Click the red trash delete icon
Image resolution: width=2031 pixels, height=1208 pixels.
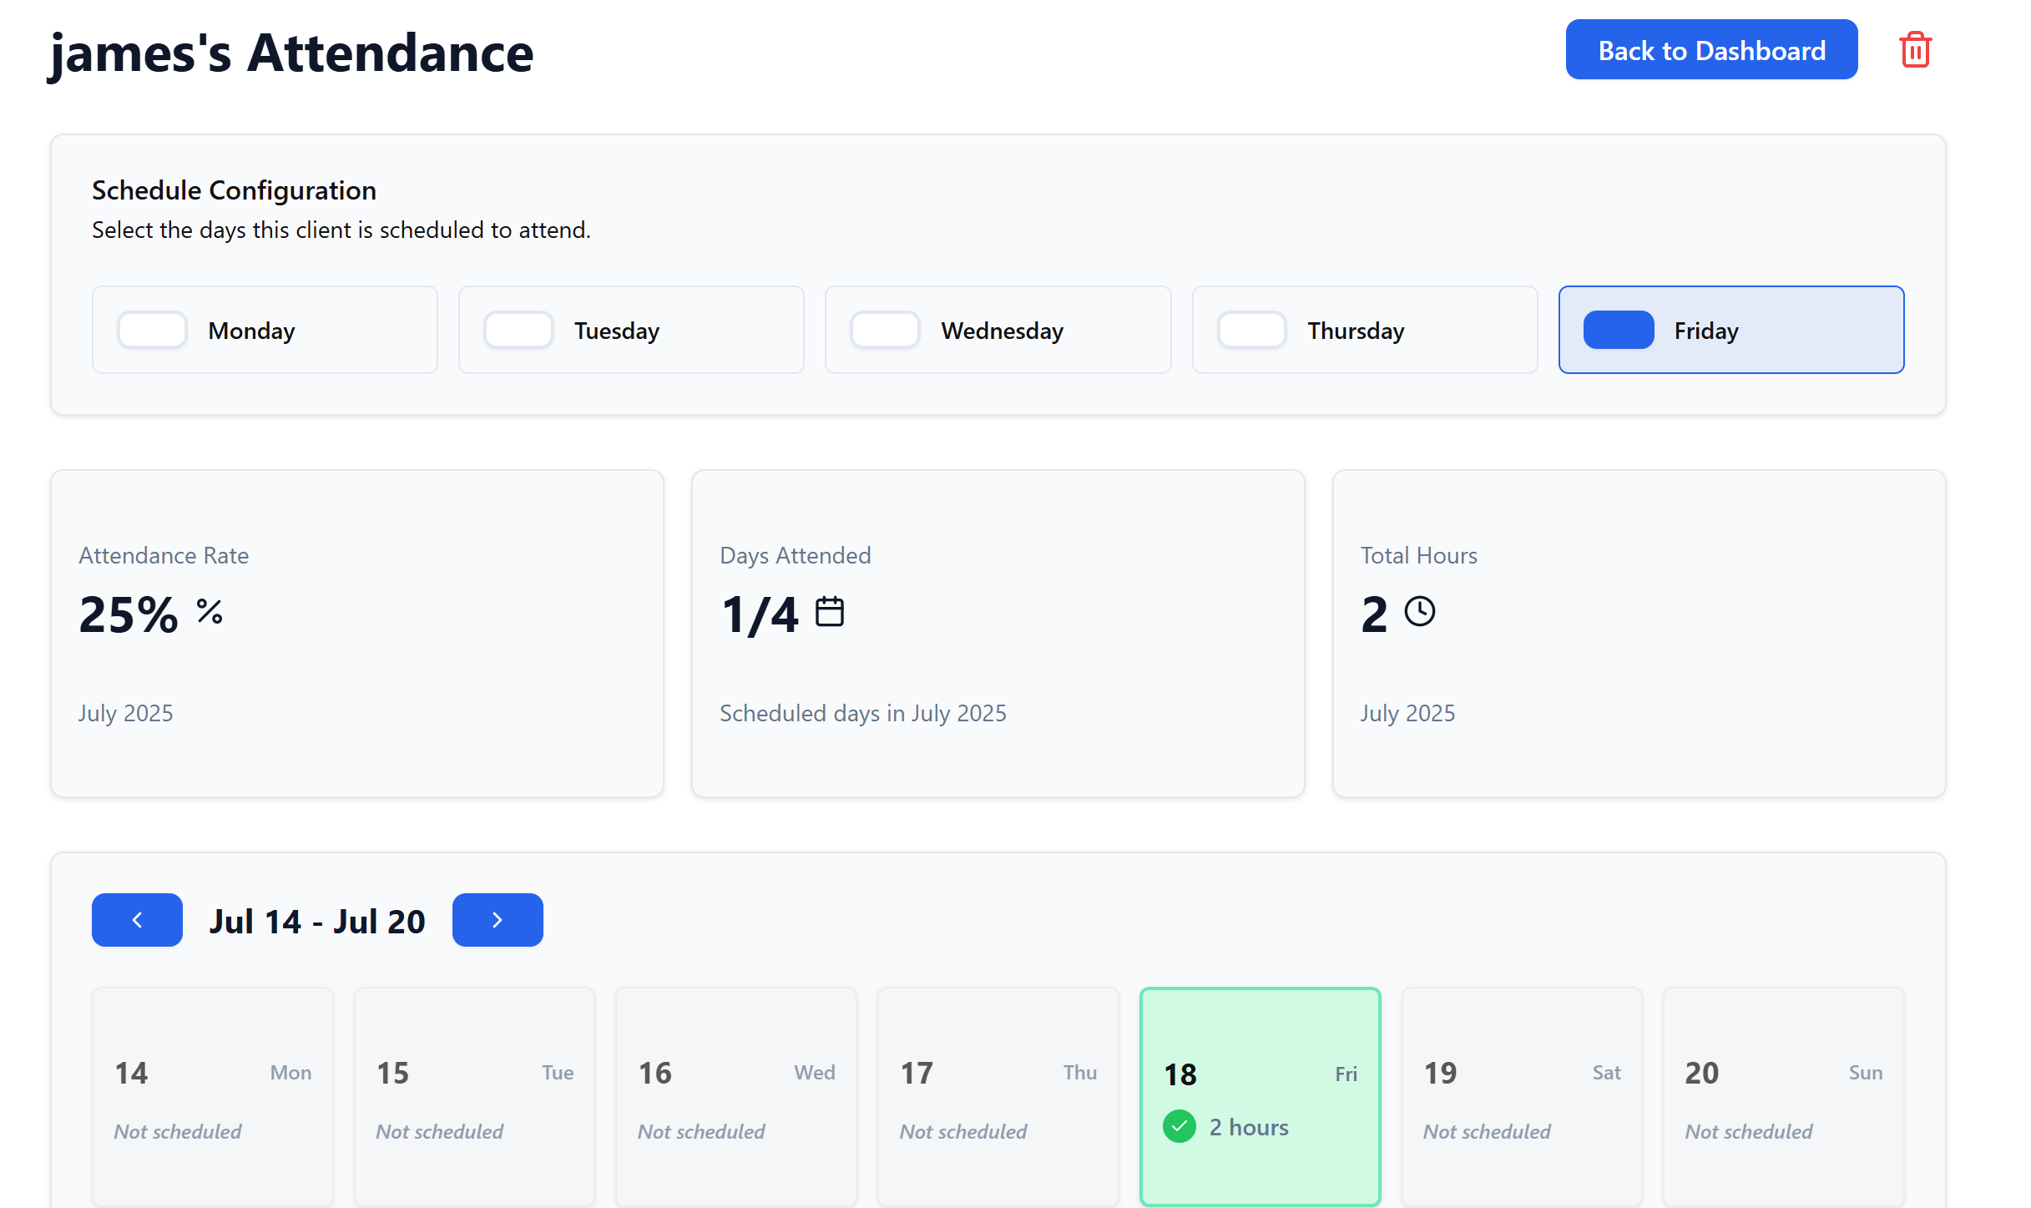(x=1915, y=50)
